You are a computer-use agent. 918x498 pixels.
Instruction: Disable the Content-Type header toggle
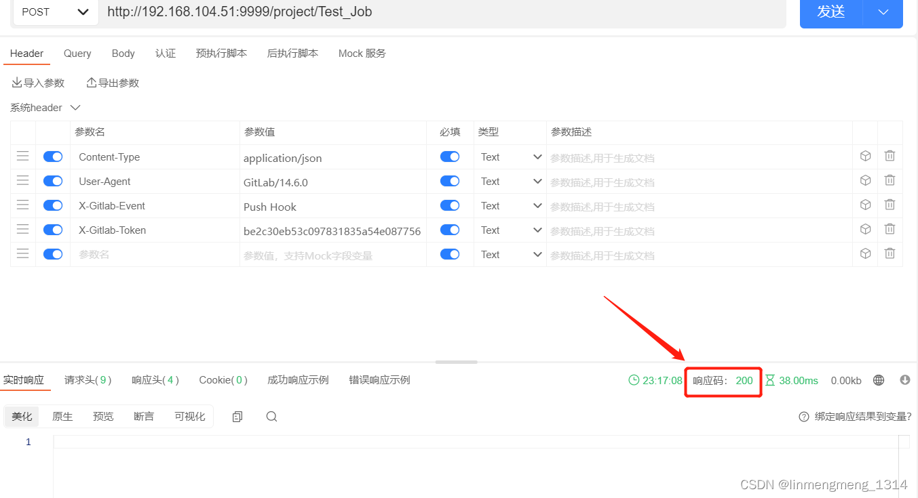pos(53,157)
